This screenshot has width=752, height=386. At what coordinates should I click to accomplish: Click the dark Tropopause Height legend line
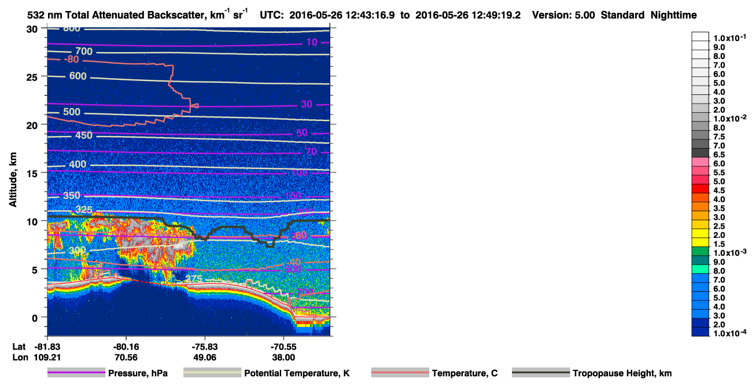click(540, 373)
